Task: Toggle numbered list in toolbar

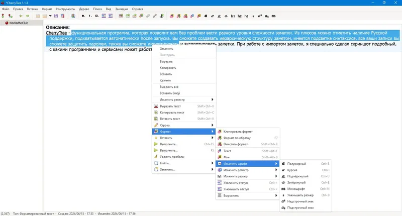Action: click(90, 16)
